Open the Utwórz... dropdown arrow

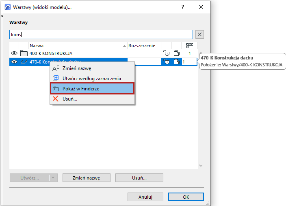point(54,178)
